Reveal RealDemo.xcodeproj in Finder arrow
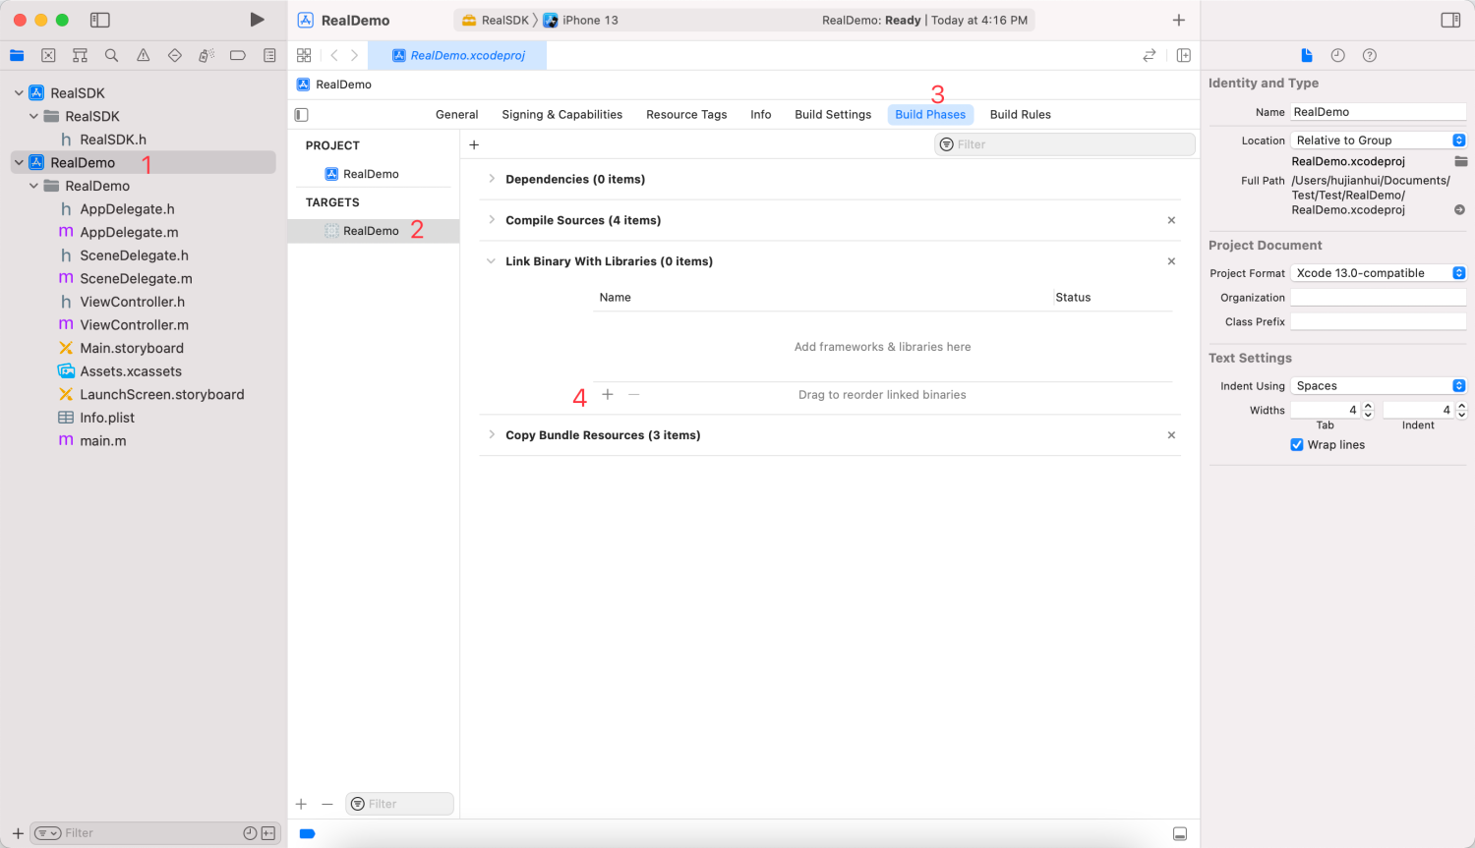 1459,210
